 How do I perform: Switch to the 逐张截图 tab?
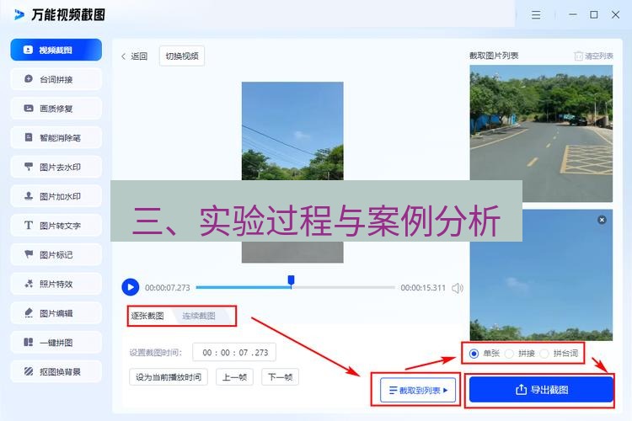[x=147, y=316]
